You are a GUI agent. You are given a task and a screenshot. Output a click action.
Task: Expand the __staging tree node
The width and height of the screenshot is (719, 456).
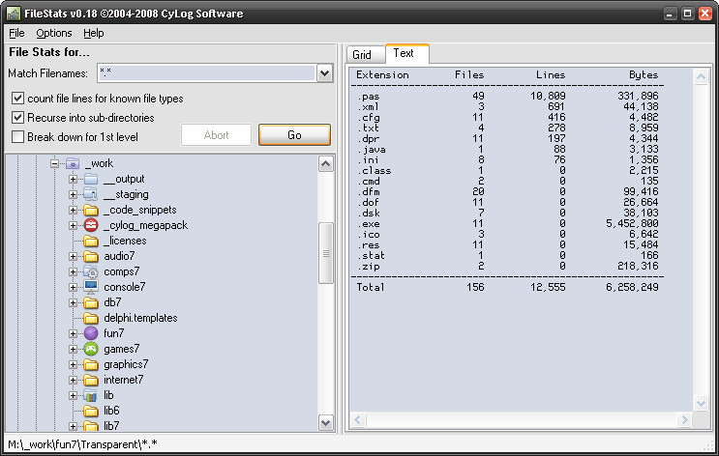(x=73, y=194)
